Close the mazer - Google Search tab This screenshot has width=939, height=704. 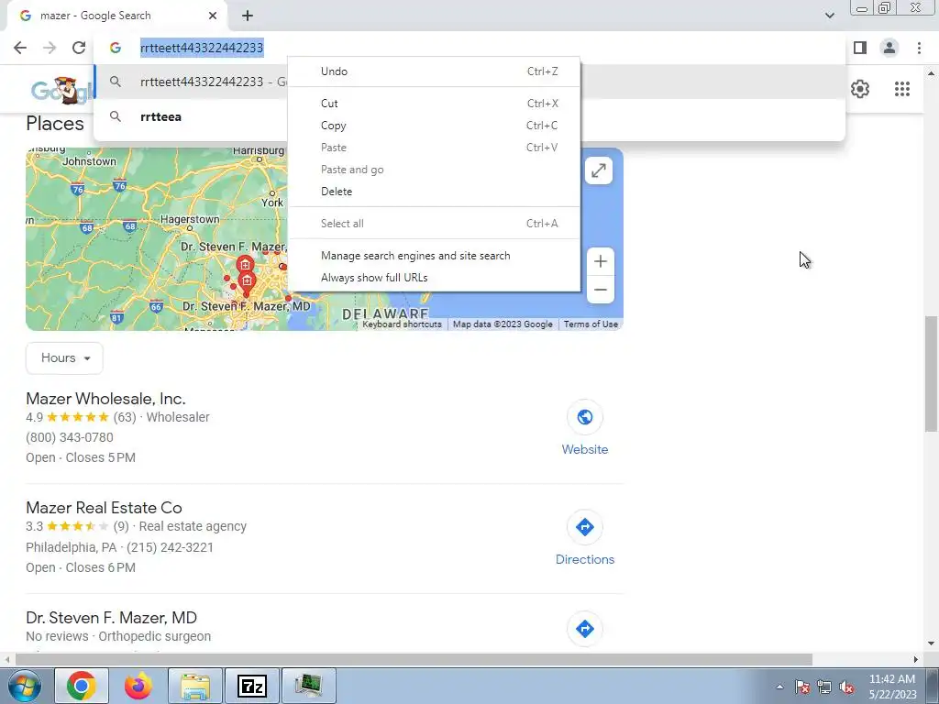point(213,16)
